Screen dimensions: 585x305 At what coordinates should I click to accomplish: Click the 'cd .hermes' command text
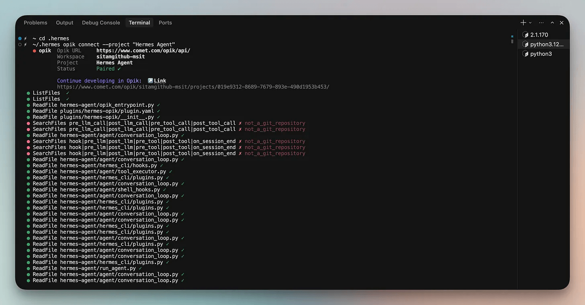pyautogui.click(x=54, y=39)
